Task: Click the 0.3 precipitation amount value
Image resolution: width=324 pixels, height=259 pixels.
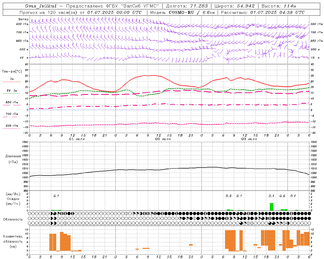Action: pos(229,196)
